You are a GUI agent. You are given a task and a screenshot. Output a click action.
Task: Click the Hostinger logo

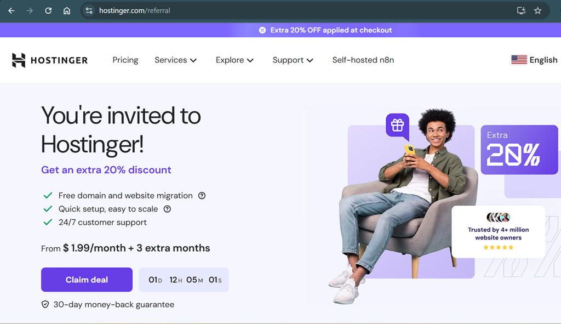[50, 60]
